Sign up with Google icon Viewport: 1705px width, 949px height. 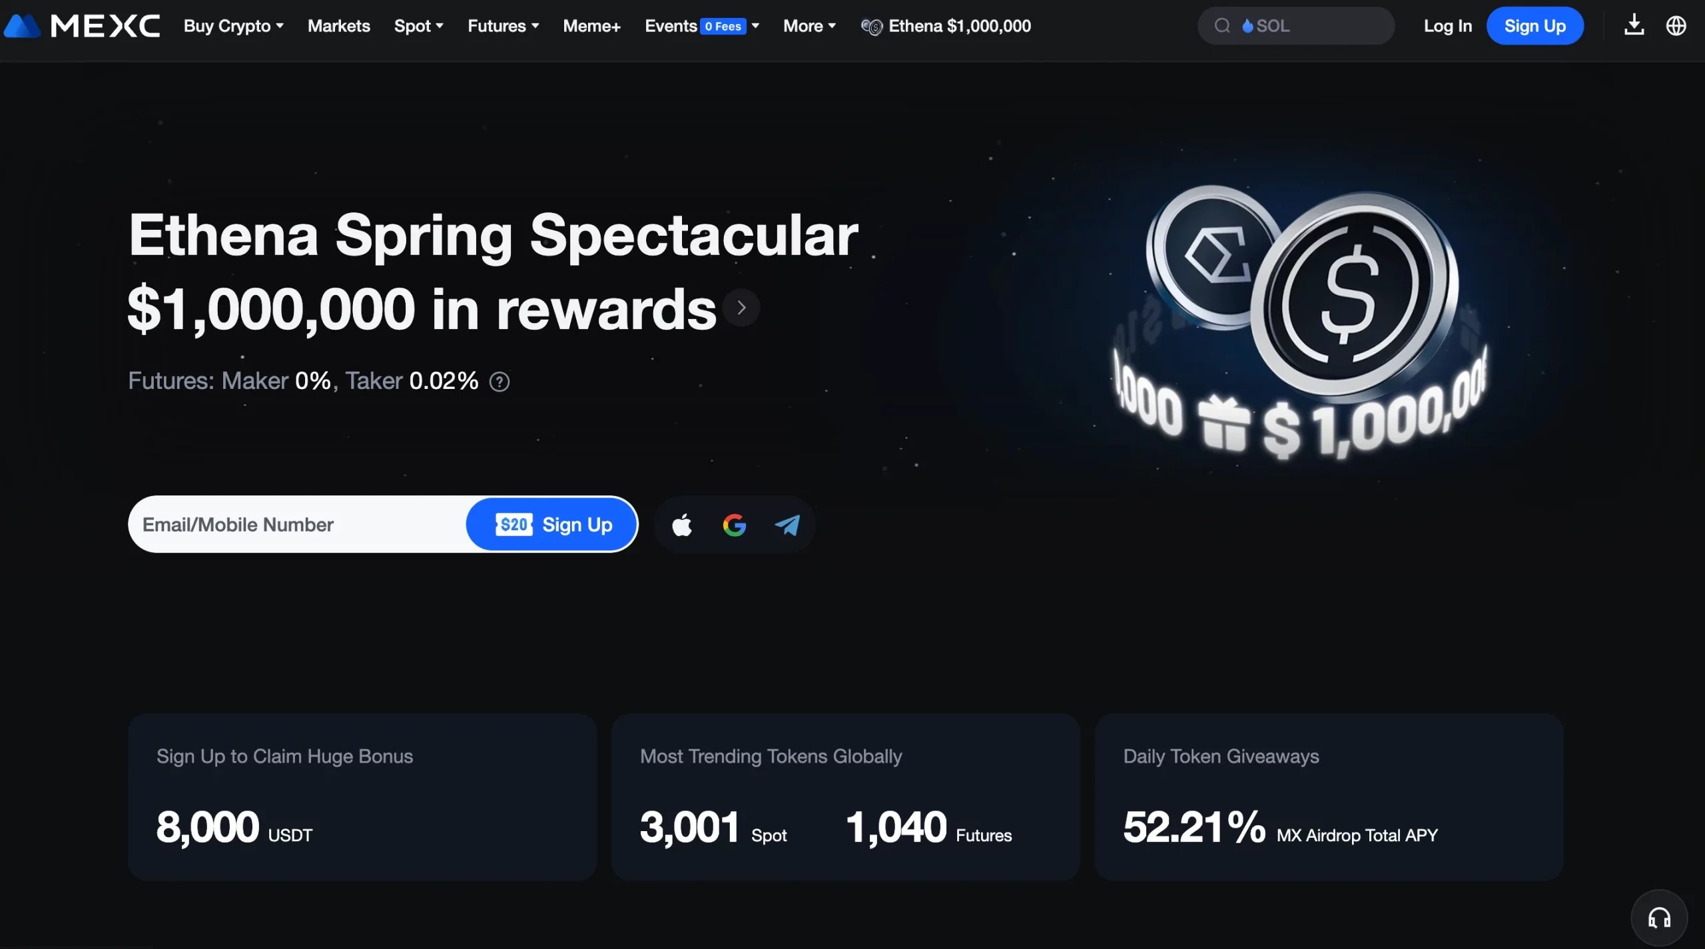735,525
